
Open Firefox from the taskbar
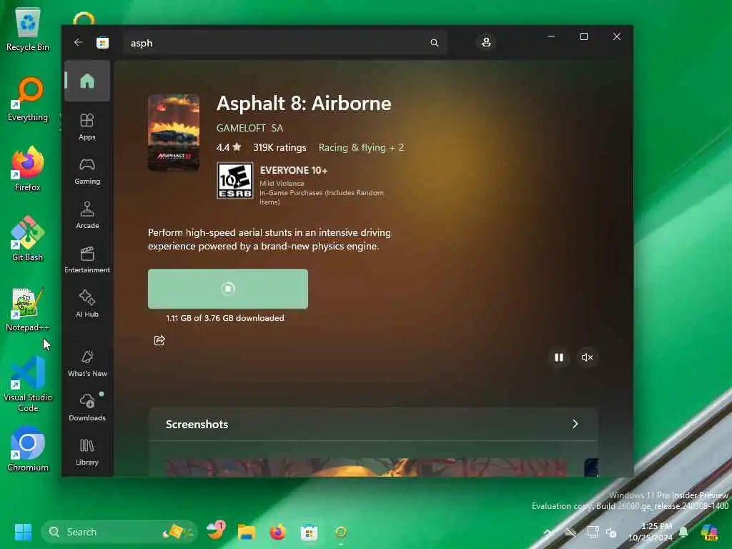tap(278, 532)
